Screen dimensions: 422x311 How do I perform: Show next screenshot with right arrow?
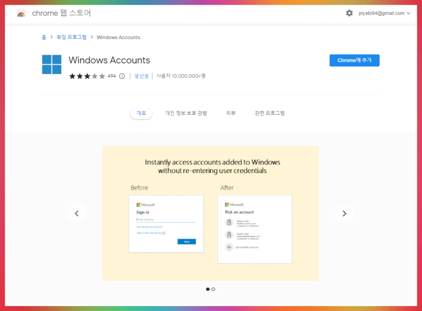[344, 214]
